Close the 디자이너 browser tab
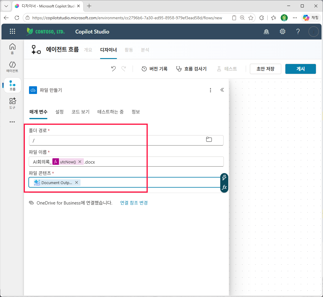 78,6
